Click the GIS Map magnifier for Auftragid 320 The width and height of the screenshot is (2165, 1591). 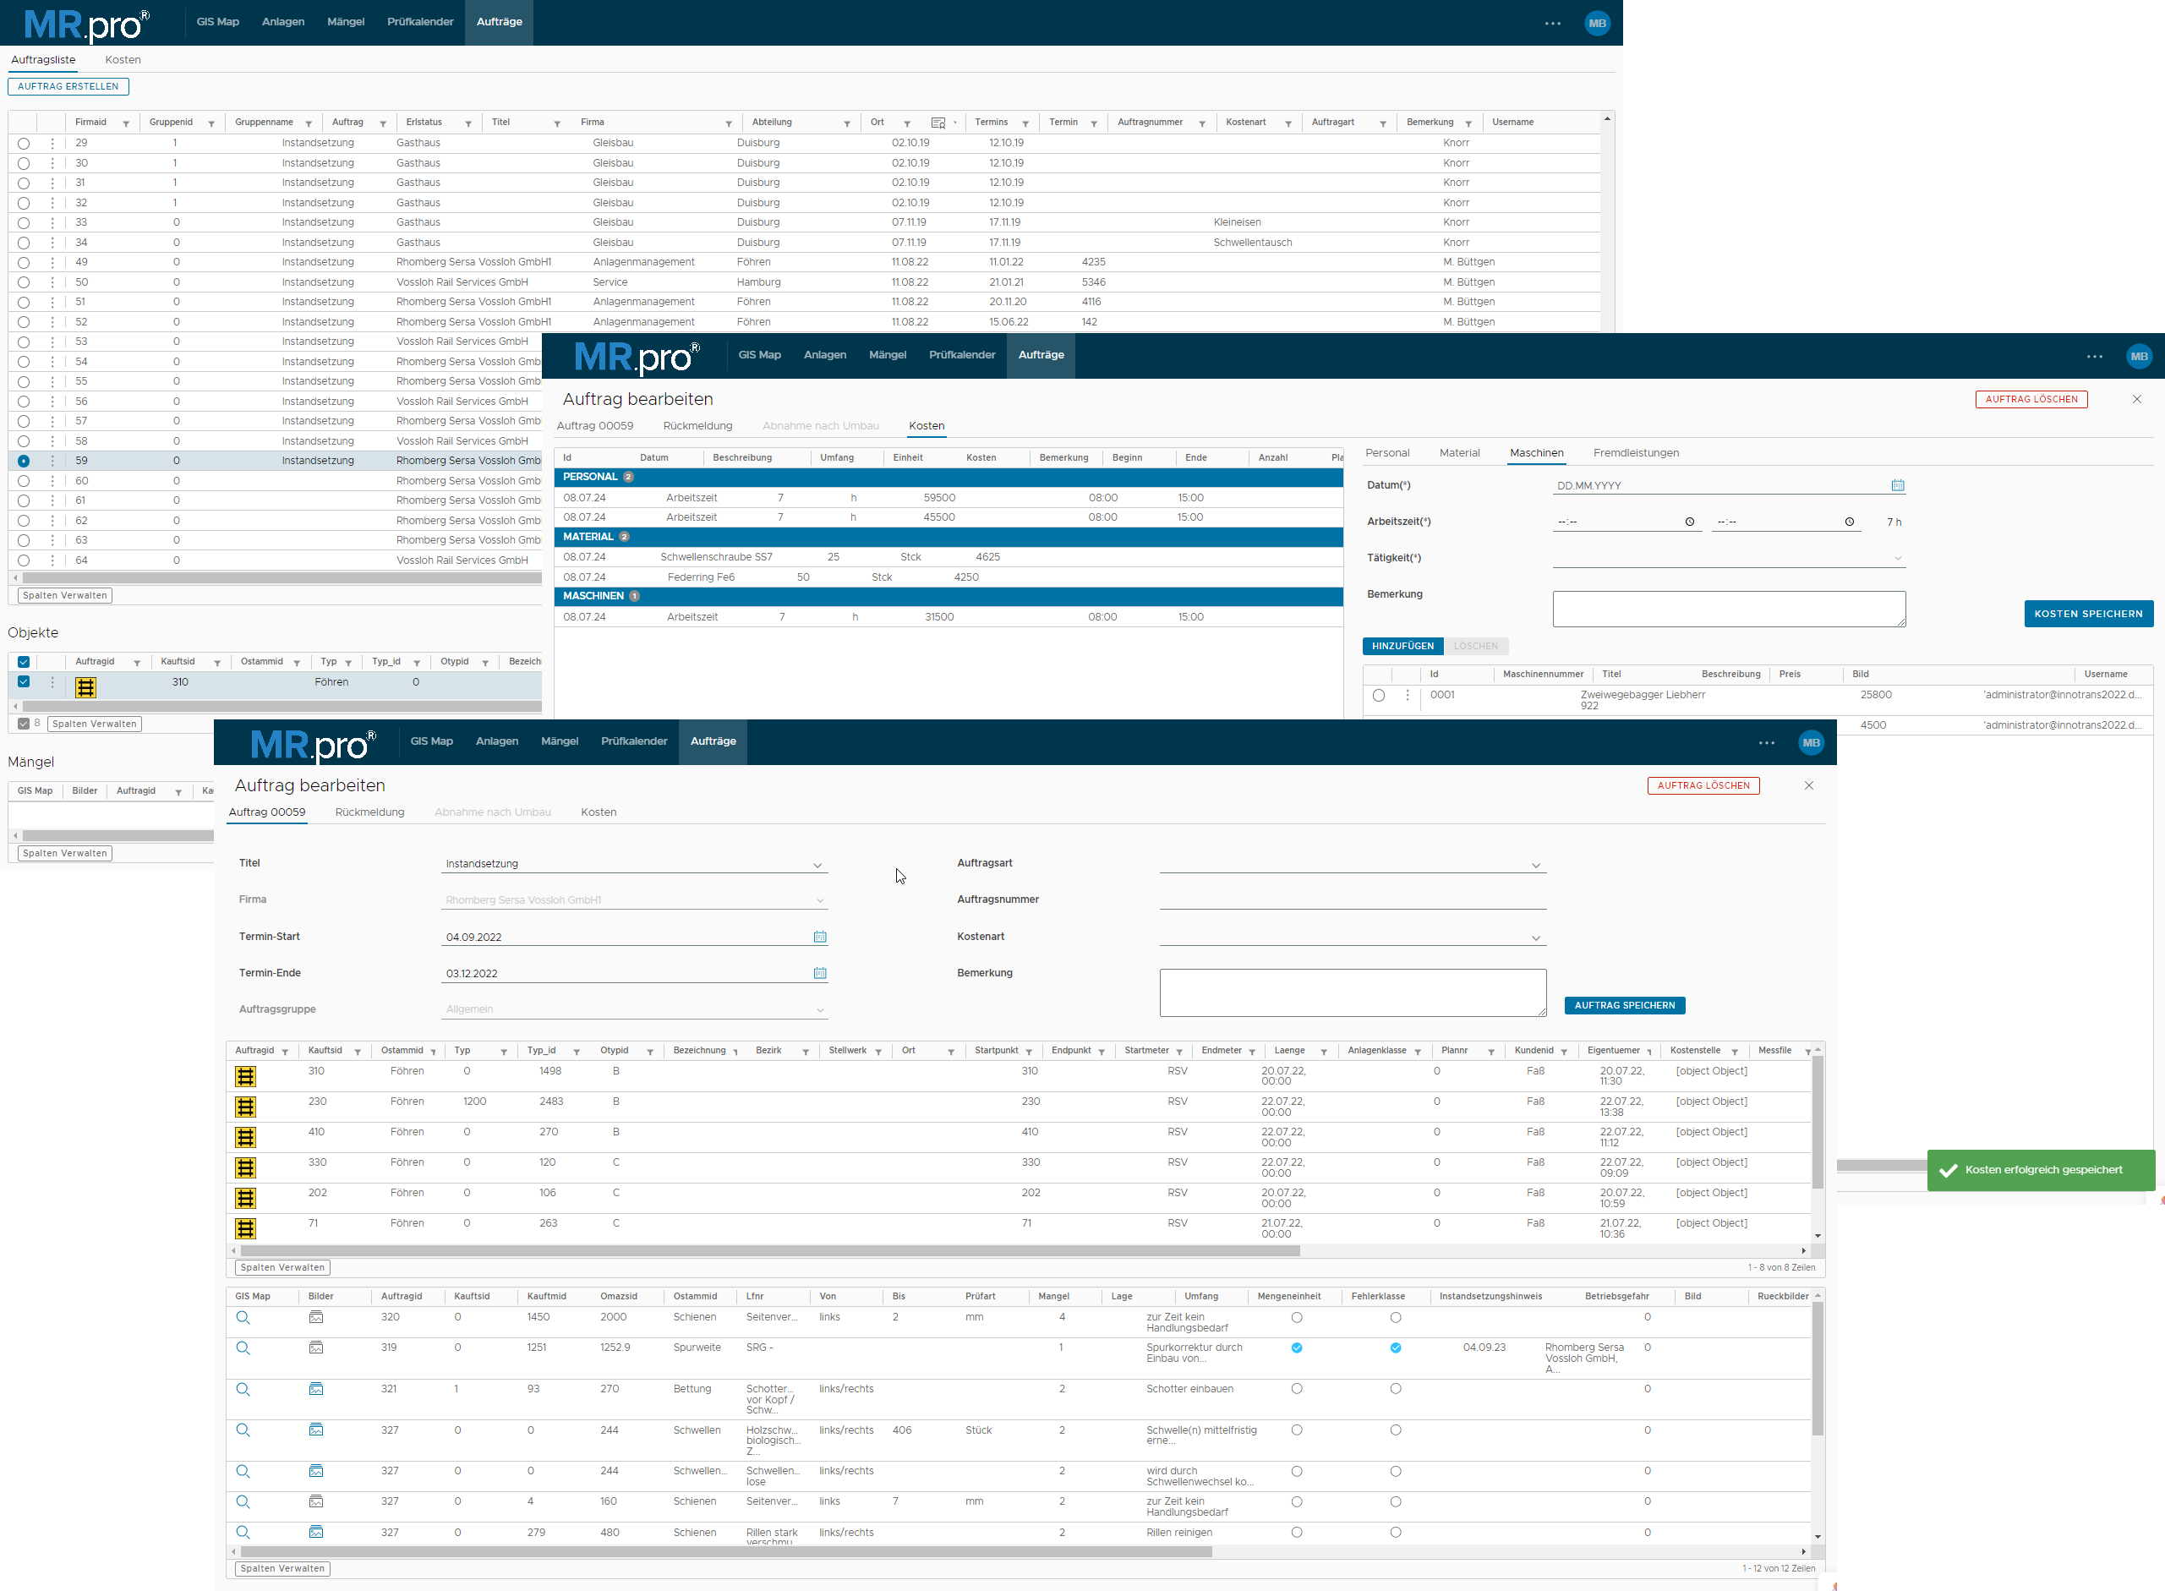click(x=243, y=1317)
